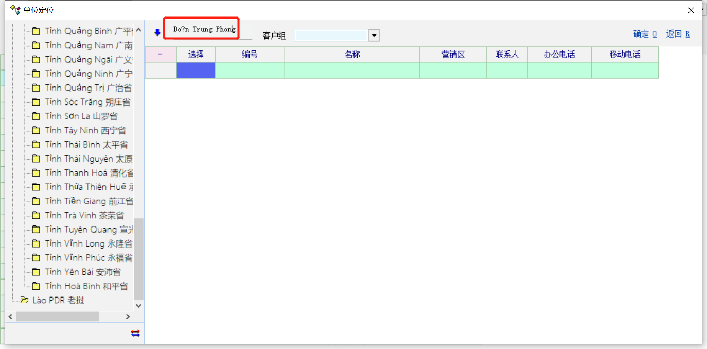Select Tỉnh Hoà Bình 和平省 tree item
The image size is (707, 349).
coord(86,286)
